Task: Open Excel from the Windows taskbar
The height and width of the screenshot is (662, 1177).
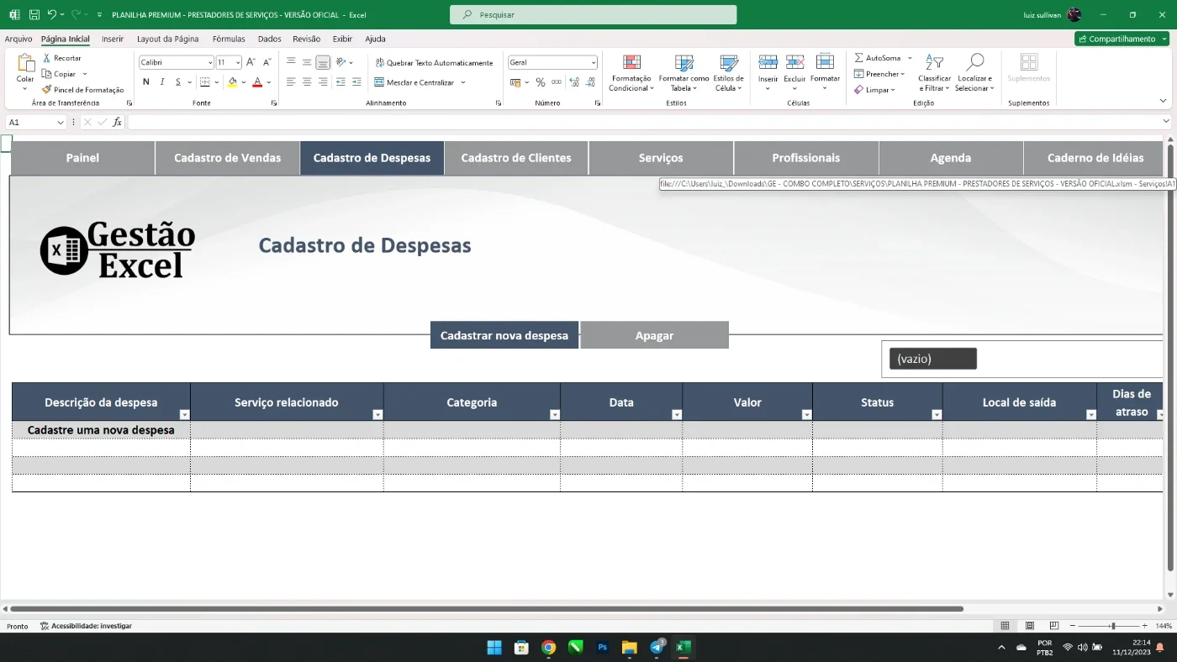Action: [684, 647]
